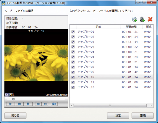The height and width of the screenshot is (123, 158).
Task: Click duration 00 : 00 : 22
Action: (130, 47)
